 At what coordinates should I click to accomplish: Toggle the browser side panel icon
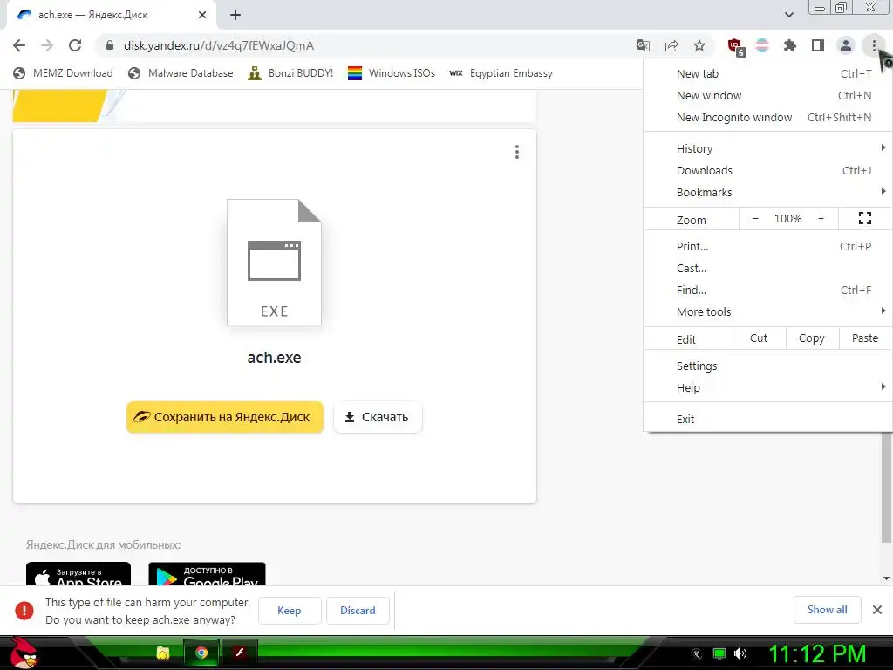(818, 45)
